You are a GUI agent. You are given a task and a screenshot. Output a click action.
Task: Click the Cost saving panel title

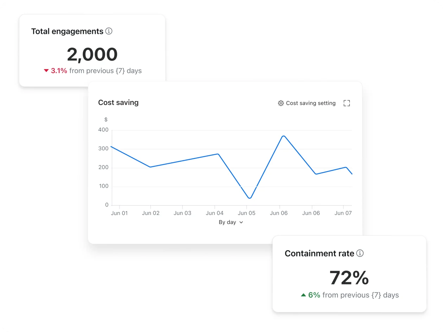(118, 103)
